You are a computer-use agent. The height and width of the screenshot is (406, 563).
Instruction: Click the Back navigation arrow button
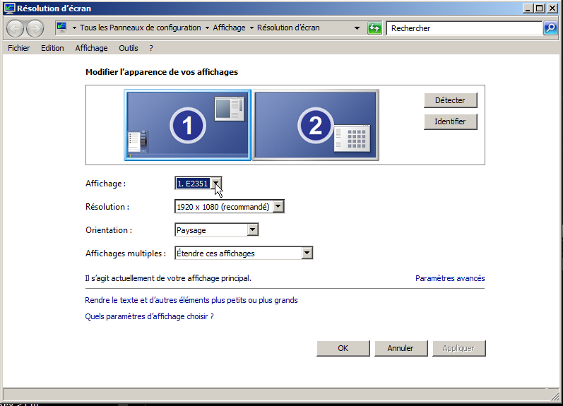point(16,28)
